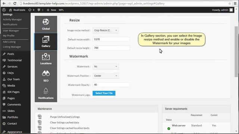Open the Posts menu with pin icon

point(4,54)
